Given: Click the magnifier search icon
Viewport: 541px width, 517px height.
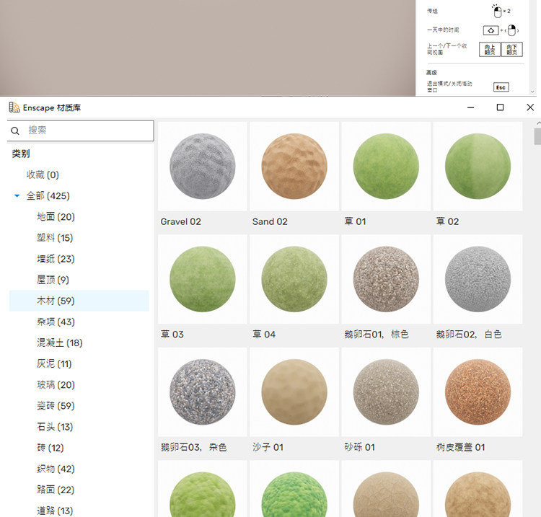Looking at the screenshot, I should [15, 131].
